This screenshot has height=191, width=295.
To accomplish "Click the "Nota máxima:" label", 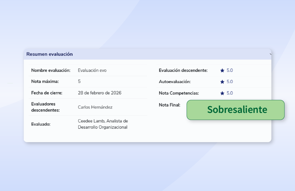I will pos(45,81).
